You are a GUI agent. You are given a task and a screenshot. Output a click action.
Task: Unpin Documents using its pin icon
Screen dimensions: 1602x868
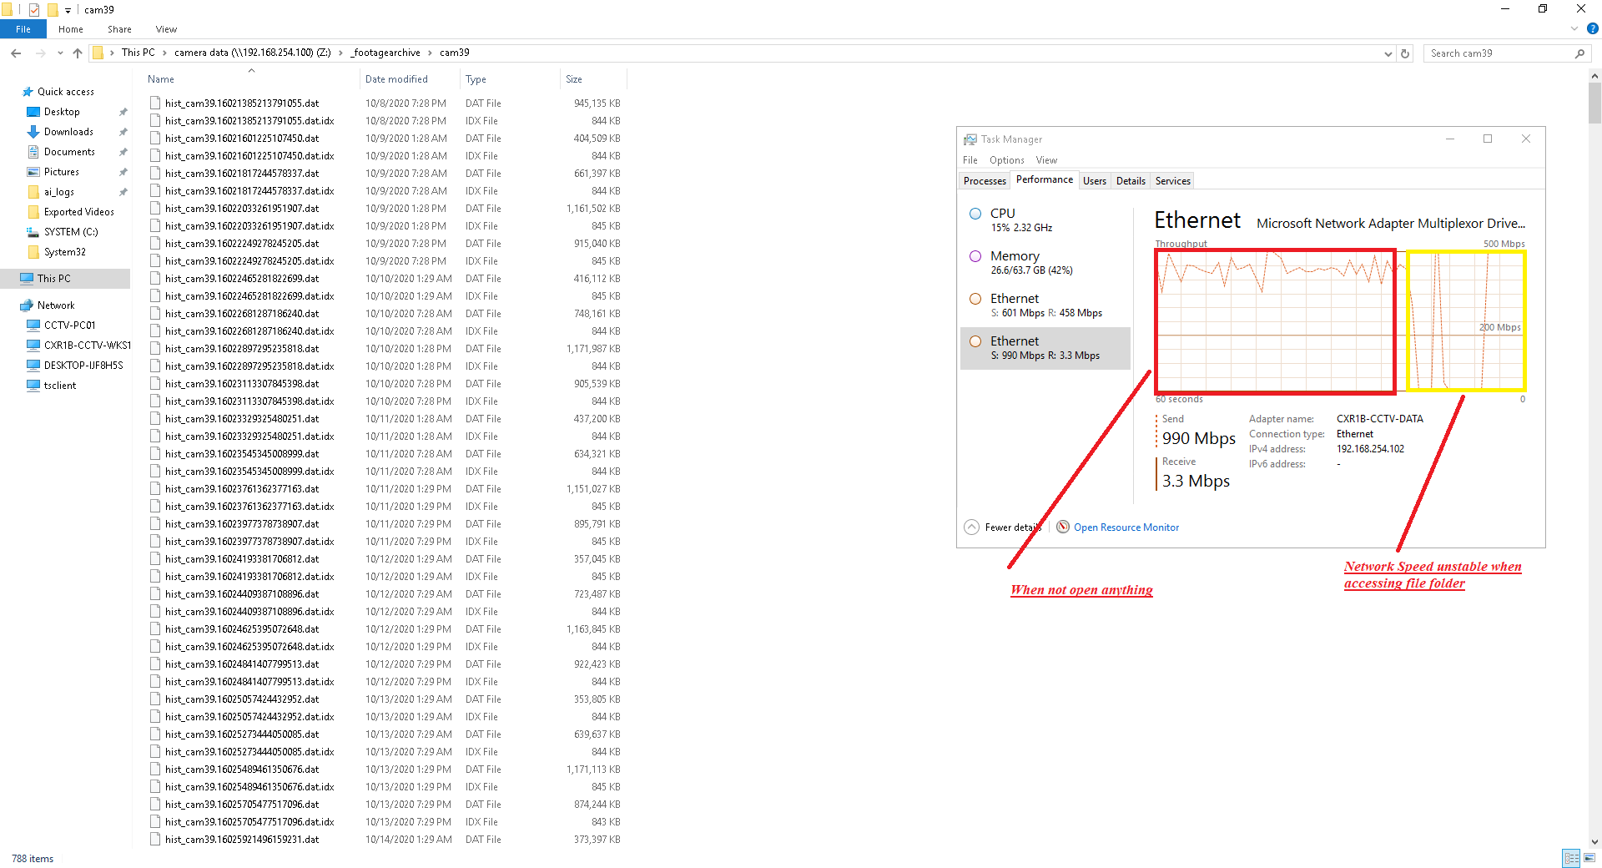coord(123,151)
